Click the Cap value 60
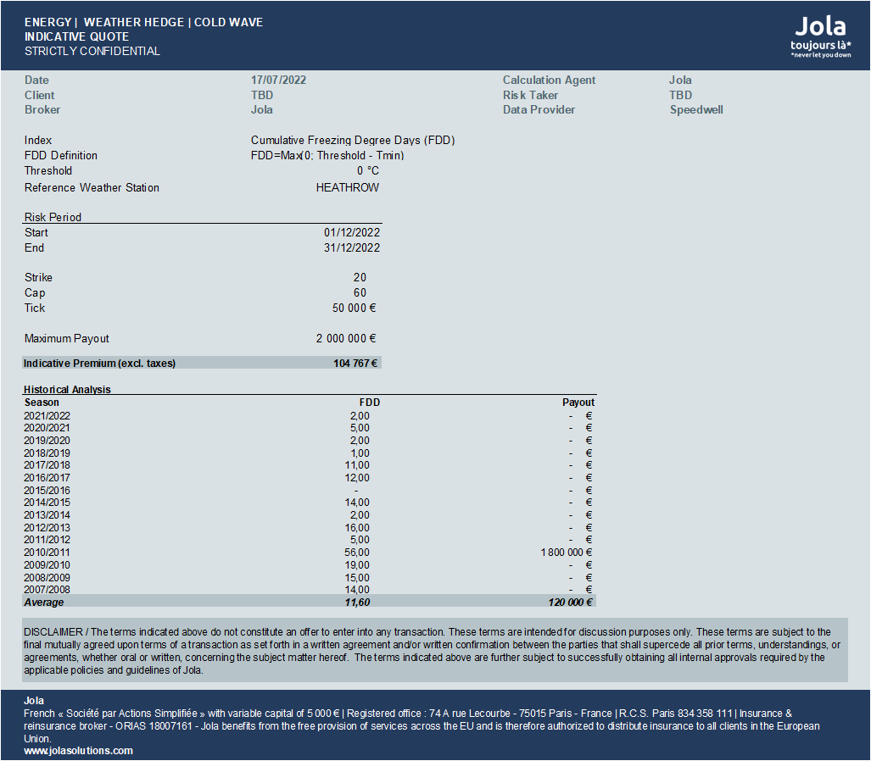Image resolution: width=871 pixels, height=761 pixels. point(360,292)
